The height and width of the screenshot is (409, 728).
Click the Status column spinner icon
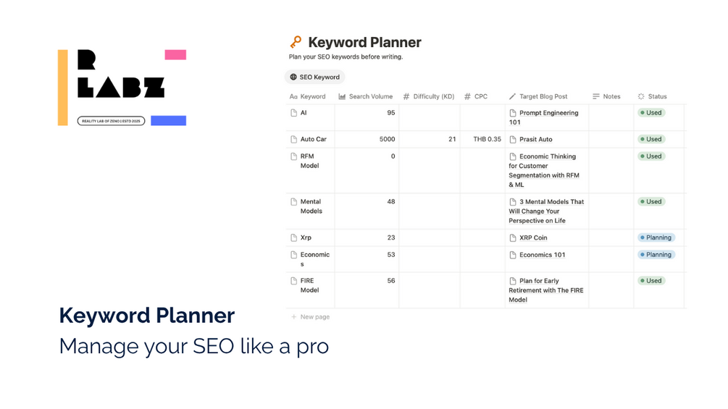[641, 96]
